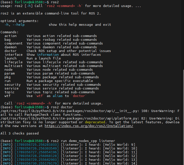Click the ros2doctor platform.py warning path
Image resolution: width=184 pixels, height=165 pixels.
click(69, 118)
